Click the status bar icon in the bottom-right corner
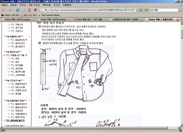183x133 pixels. 180,131
